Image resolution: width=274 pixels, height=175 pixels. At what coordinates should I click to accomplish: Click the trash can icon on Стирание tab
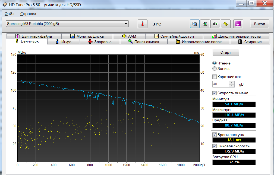240,42
